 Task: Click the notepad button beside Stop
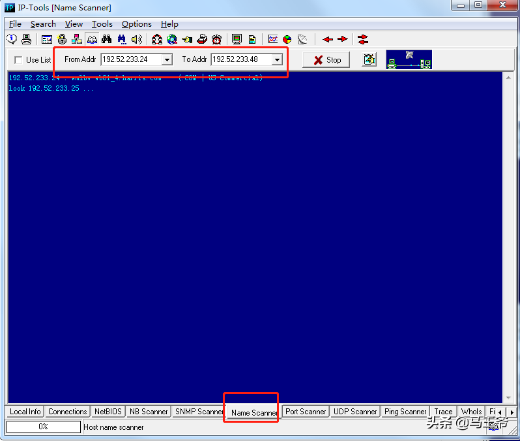tap(369, 60)
